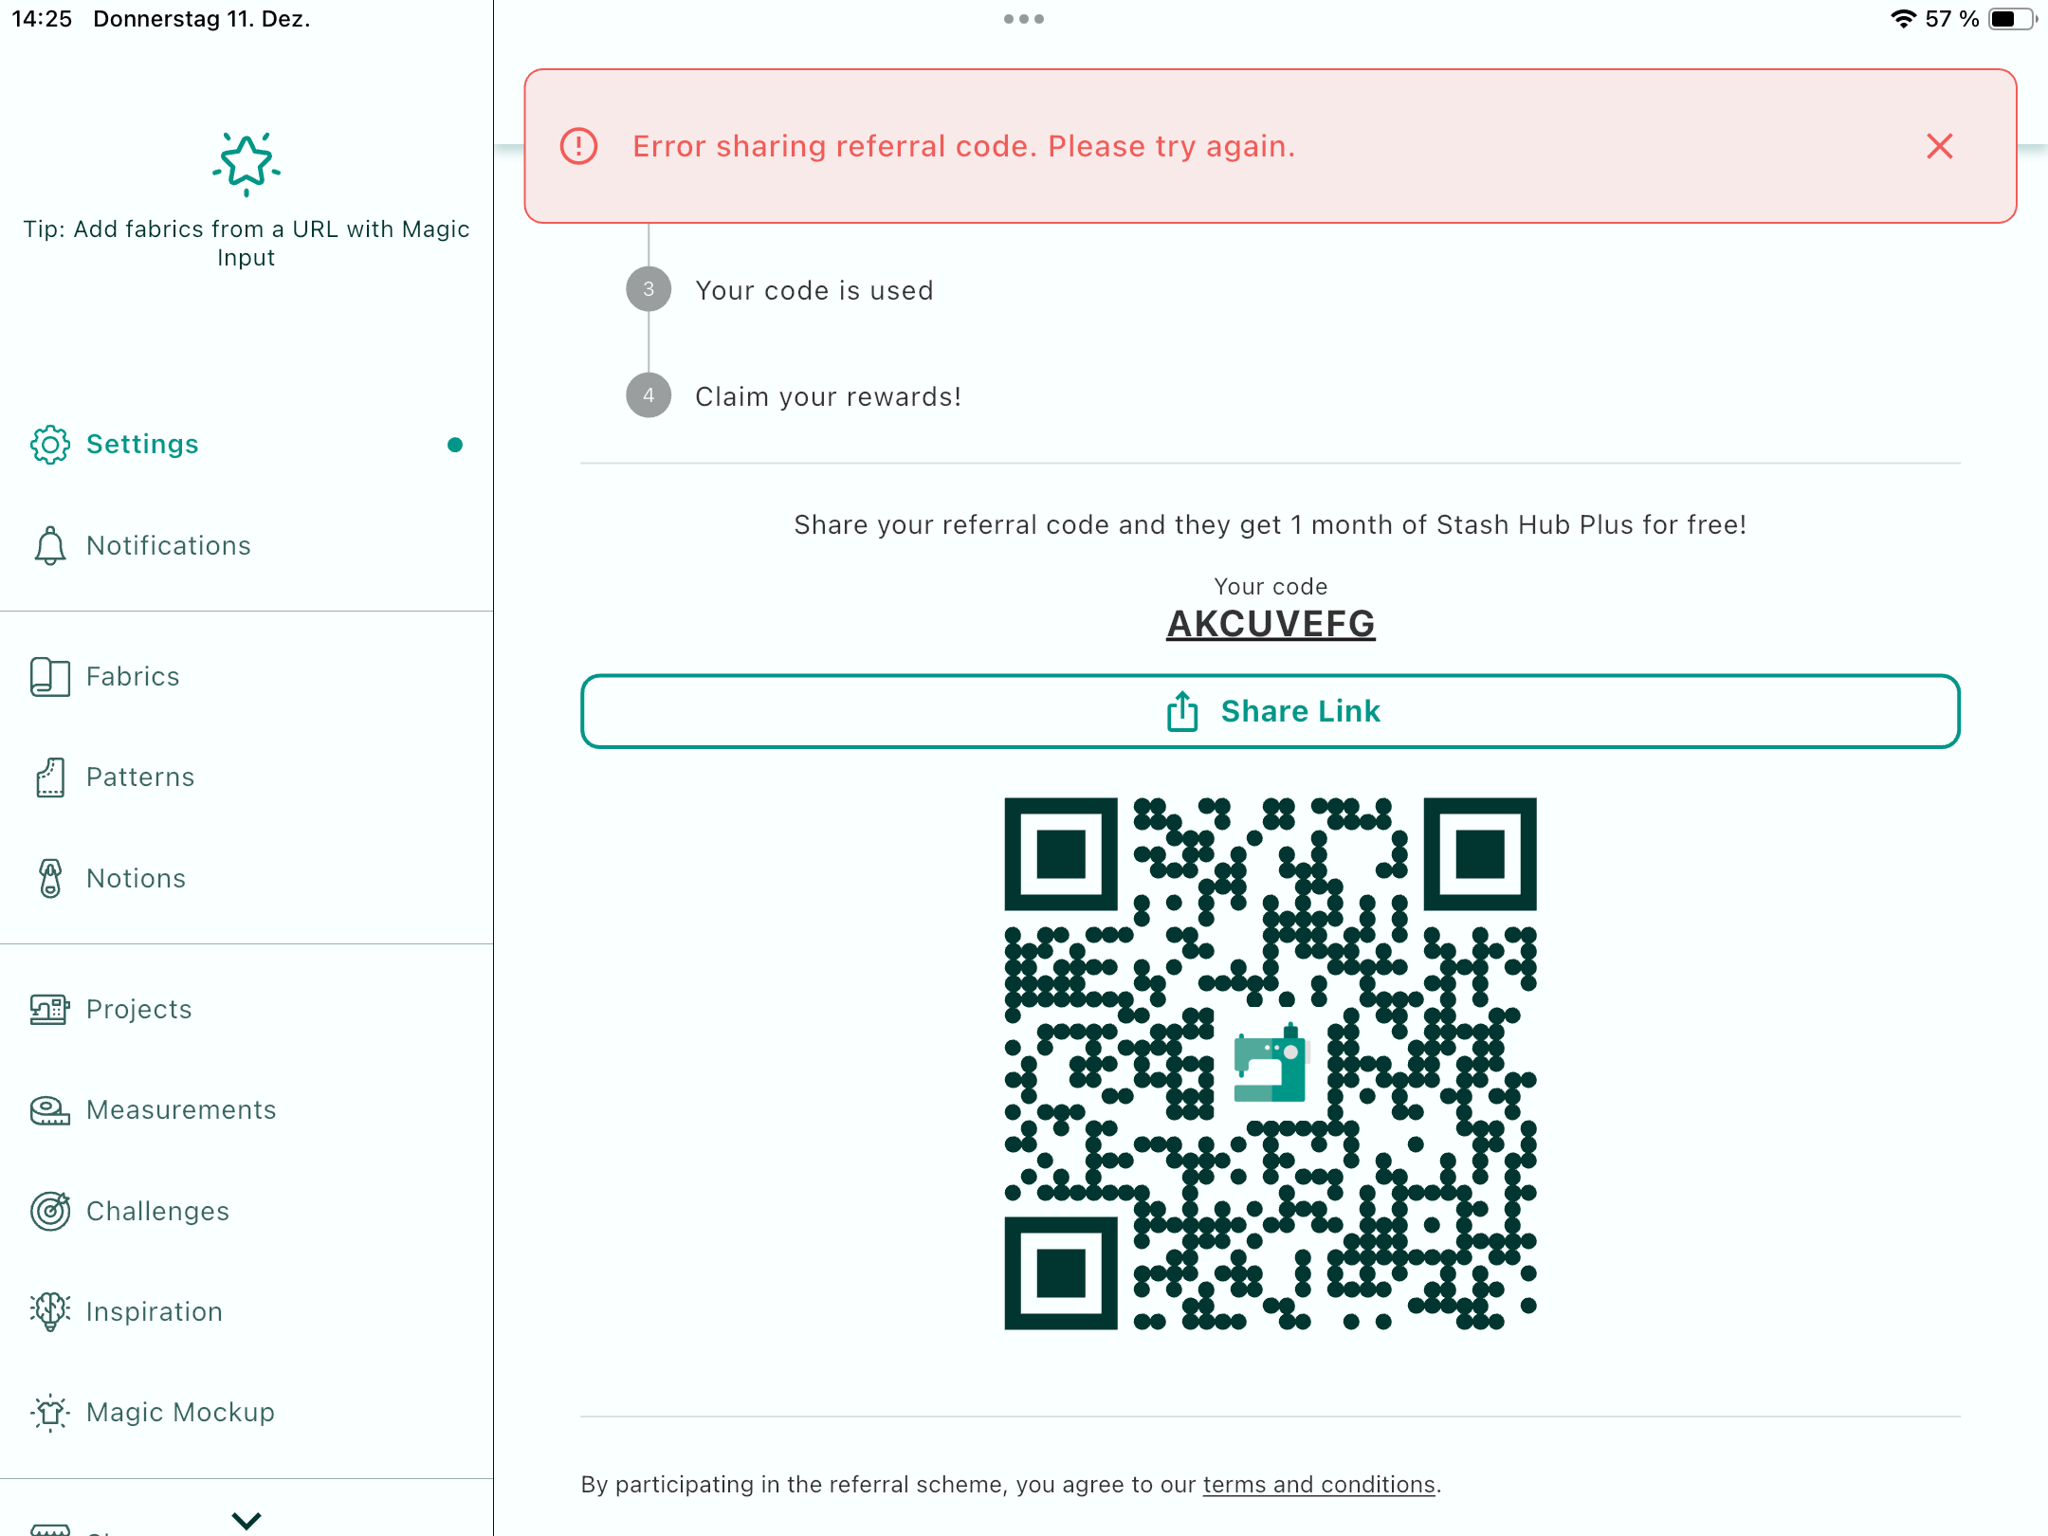Click the Measurements tape icon
Screen dimensions: 2048x1536
49,1110
